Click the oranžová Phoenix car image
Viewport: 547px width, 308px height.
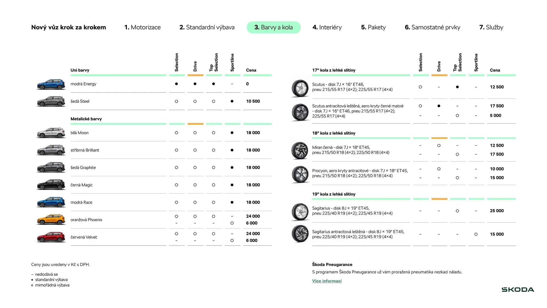[x=51, y=220]
